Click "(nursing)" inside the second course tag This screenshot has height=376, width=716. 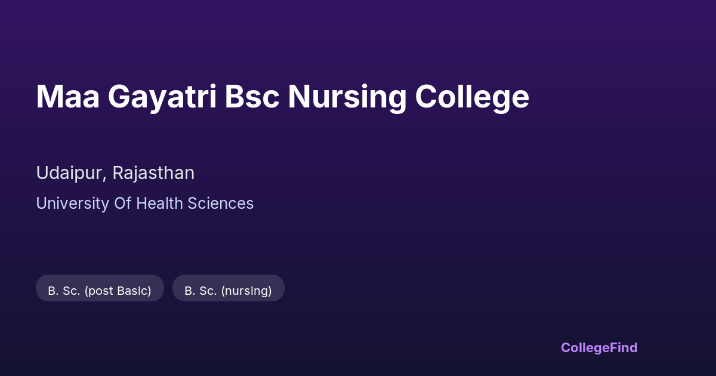coord(246,291)
